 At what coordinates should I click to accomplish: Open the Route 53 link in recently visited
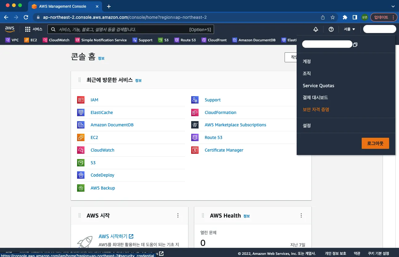coord(213,137)
